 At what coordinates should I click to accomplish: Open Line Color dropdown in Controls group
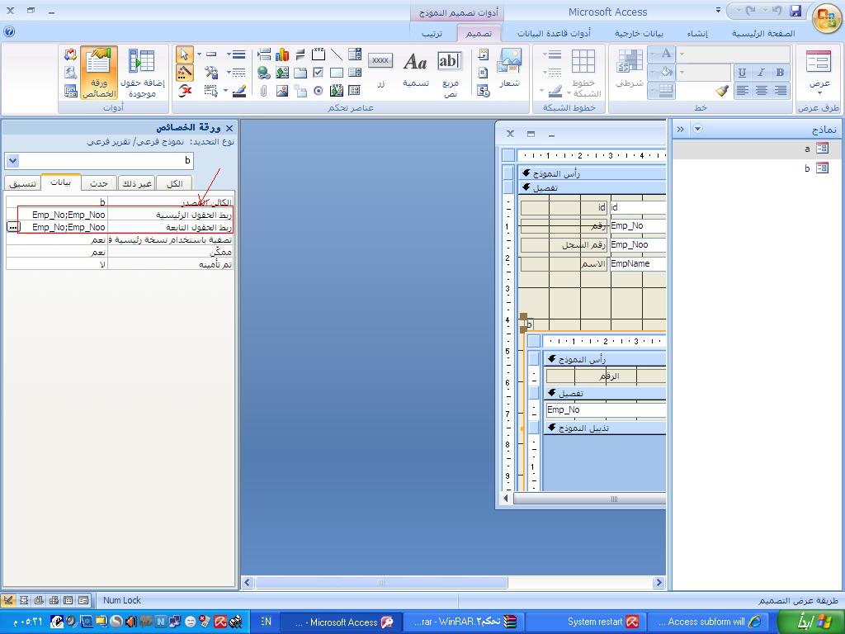[x=236, y=91]
